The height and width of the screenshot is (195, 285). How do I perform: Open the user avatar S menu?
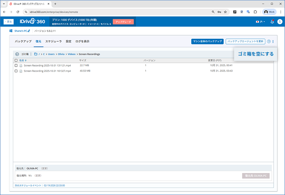point(280,22)
